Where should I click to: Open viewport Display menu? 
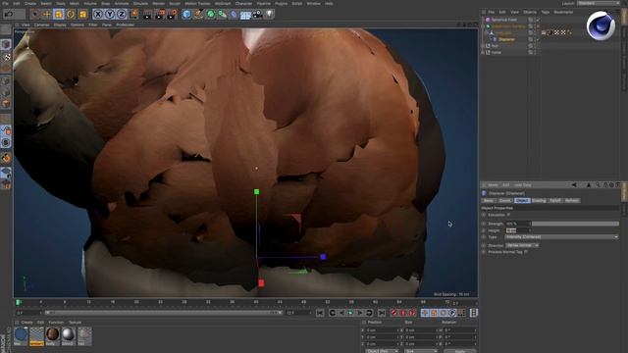(60, 25)
